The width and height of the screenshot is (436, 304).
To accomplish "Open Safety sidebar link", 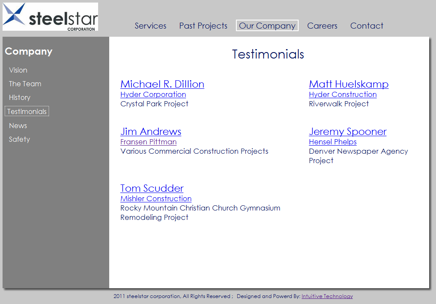I will coord(19,139).
